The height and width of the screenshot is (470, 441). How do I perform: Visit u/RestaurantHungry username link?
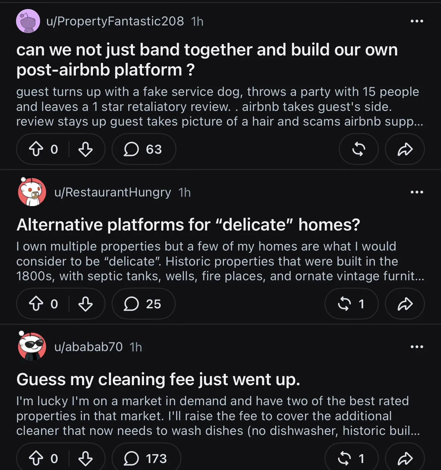click(x=113, y=192)
